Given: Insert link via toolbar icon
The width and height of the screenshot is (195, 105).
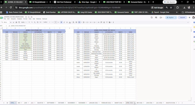Looking at the screenshot, I should [x=98, y=22].
